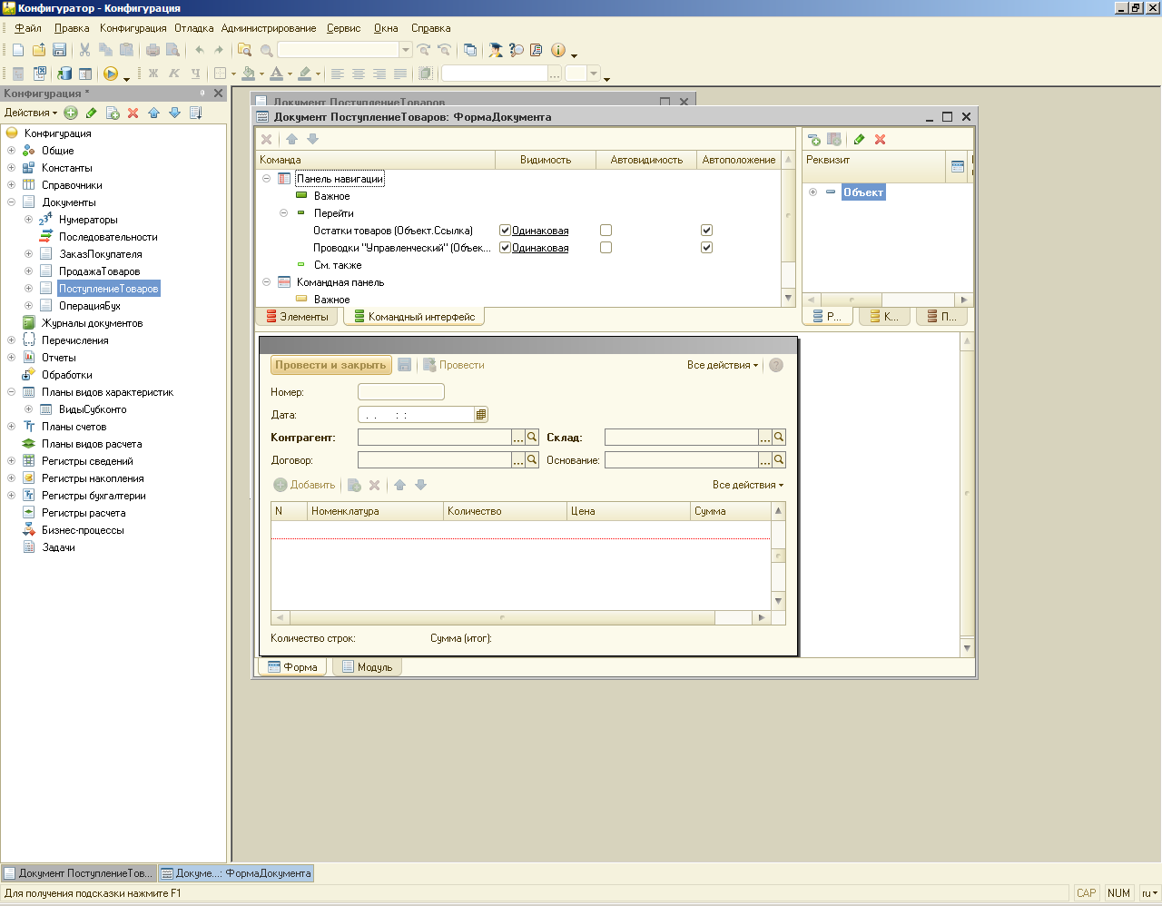
Task: Click the Cut scissors icon in toolbar
Action: click(x=84, y=50)
